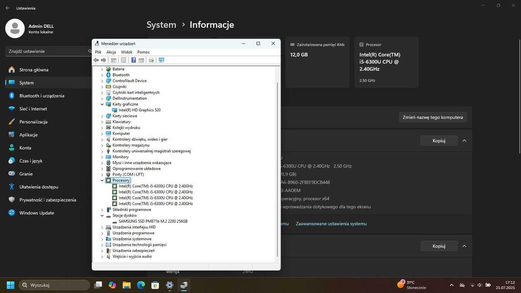Click Zmień nazwę tego komputera button

(432, 117)
